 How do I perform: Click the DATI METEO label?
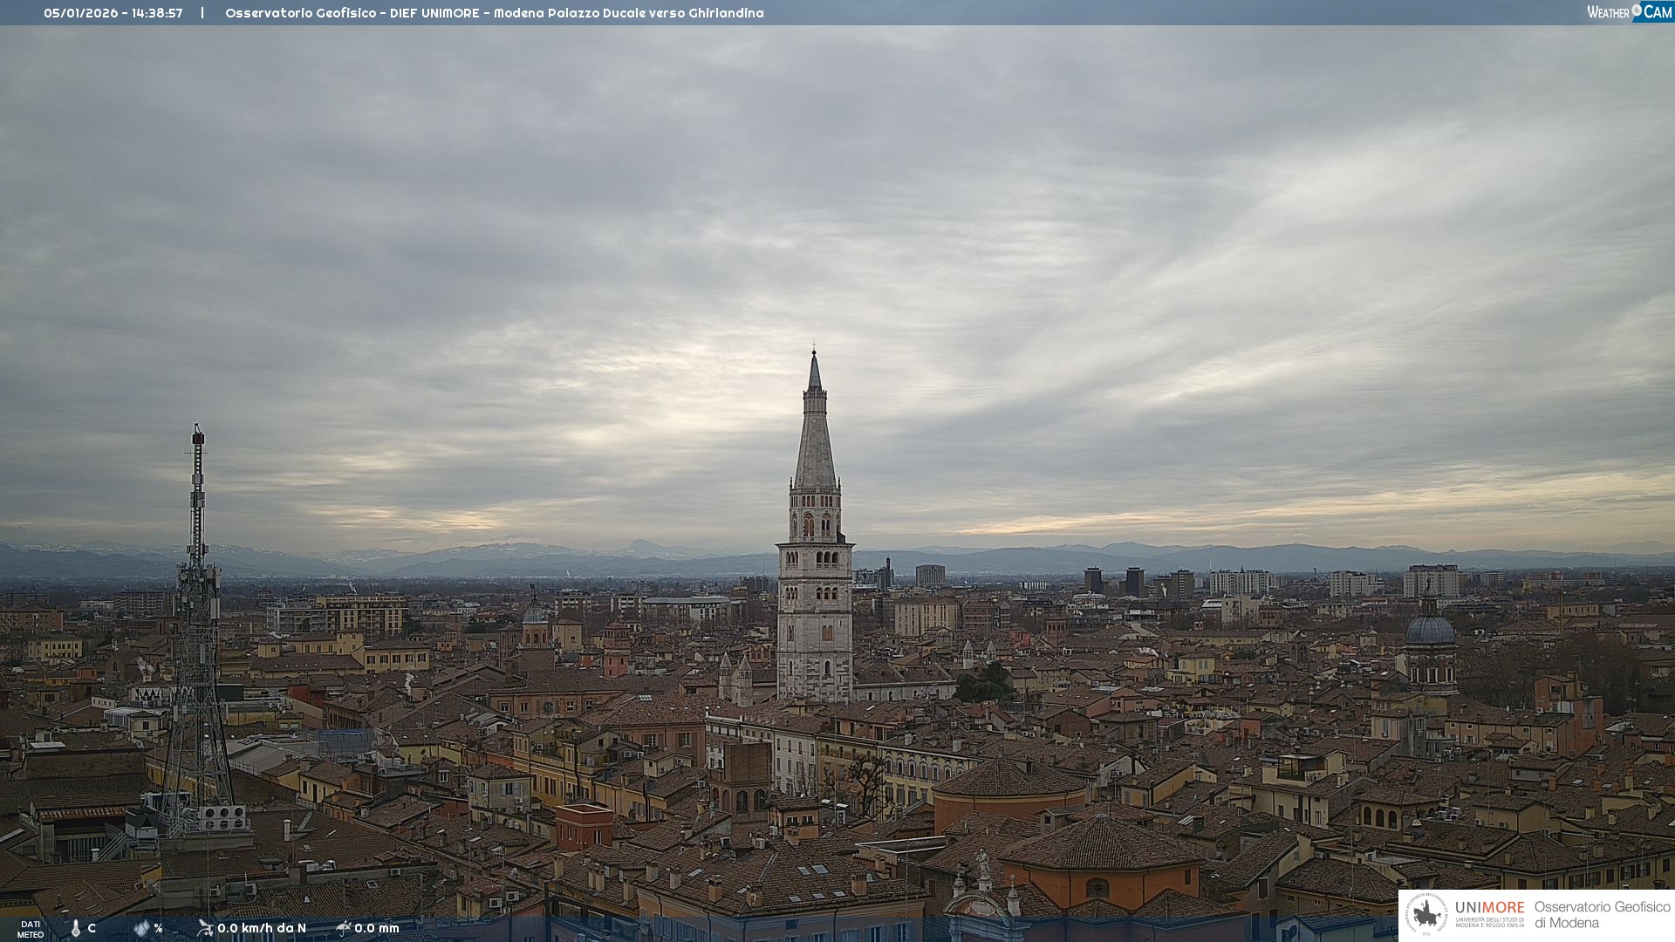pyautogui.click(x=31, y=929)
